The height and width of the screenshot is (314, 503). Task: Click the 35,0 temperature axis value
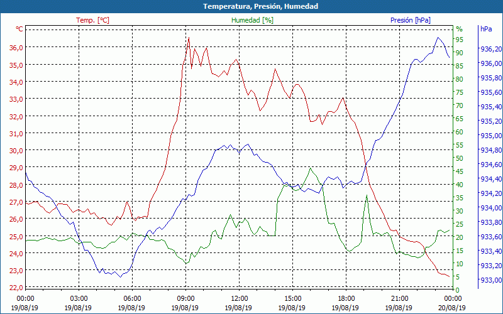16,65
